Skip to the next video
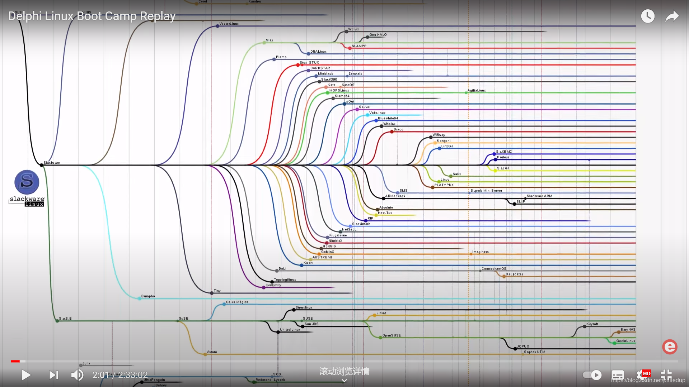This screenshot has height=387, width=689. tap(54, 375)
